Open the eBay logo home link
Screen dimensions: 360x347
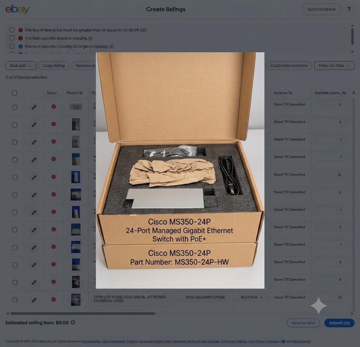point(18,9)
